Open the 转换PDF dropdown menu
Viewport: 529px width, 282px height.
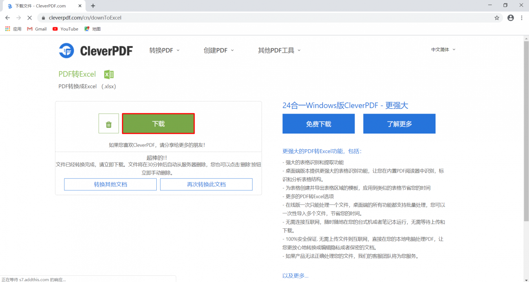[x=164, y=50]
